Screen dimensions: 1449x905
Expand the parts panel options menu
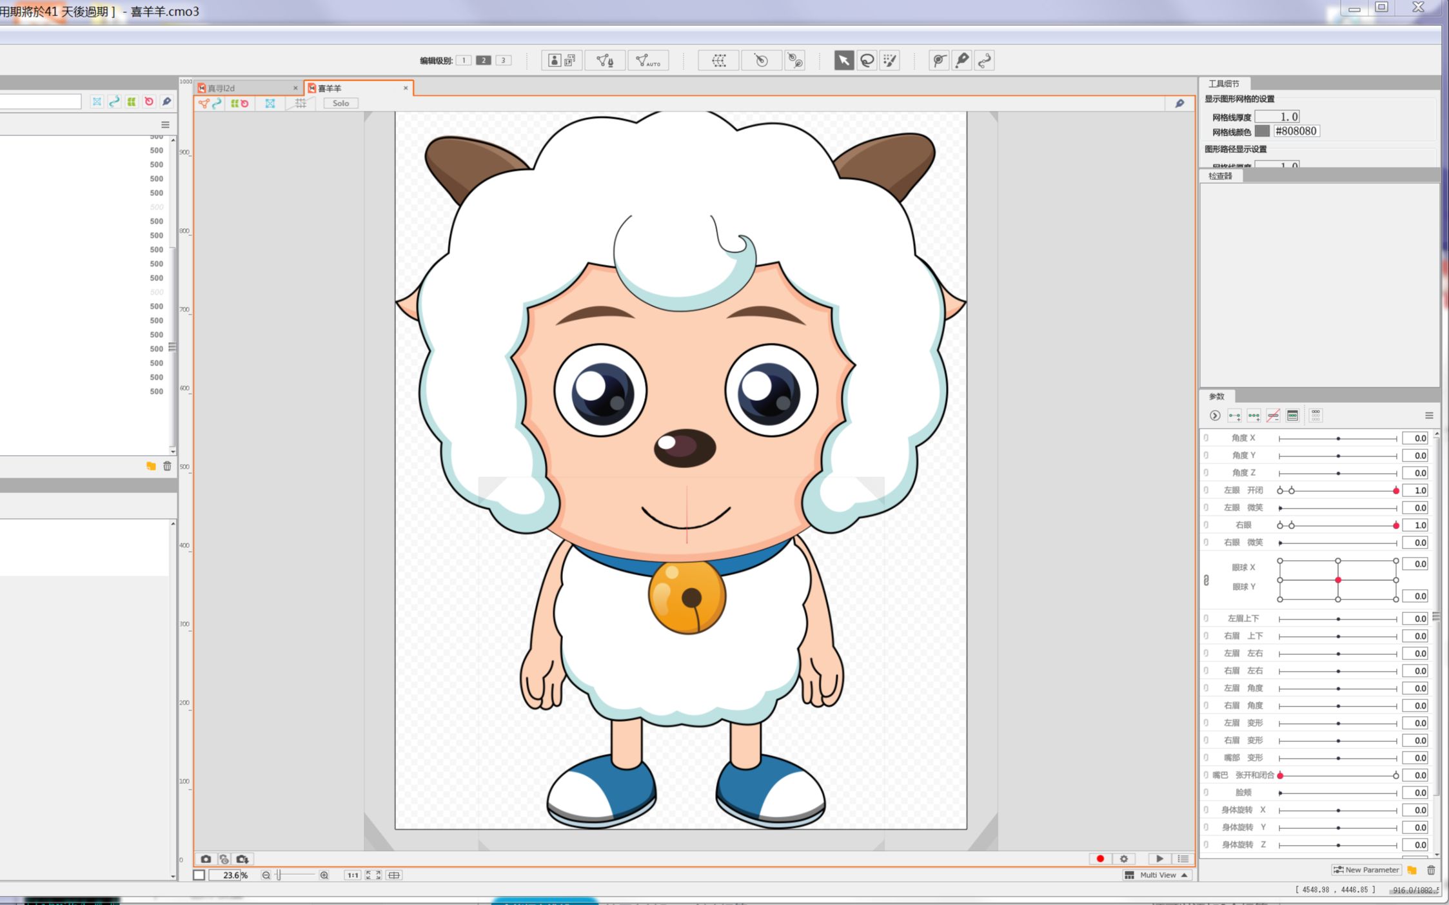(165, 124)
